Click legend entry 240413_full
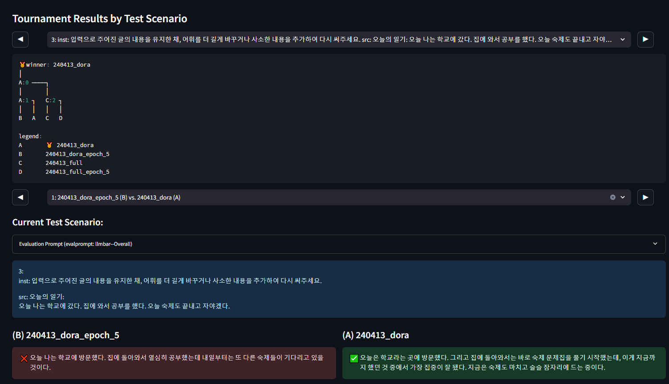 [64, 163]
